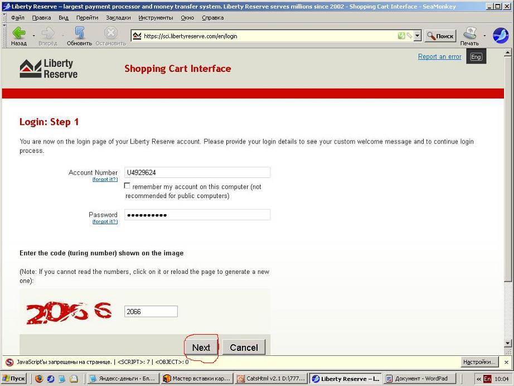Click the page scrollbar up arrow

click(x=508, y=52)
